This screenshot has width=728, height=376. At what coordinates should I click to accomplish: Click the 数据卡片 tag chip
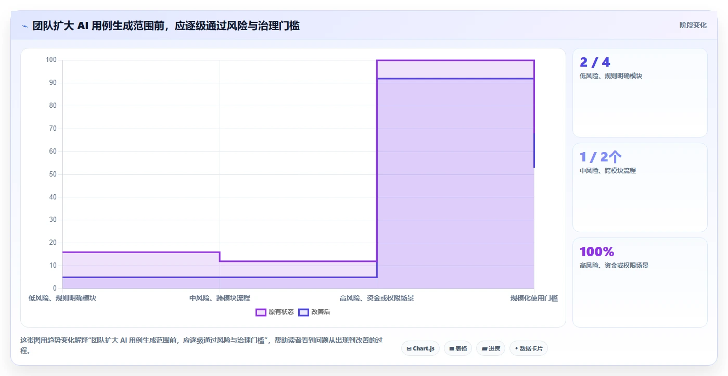pos(529,348)
